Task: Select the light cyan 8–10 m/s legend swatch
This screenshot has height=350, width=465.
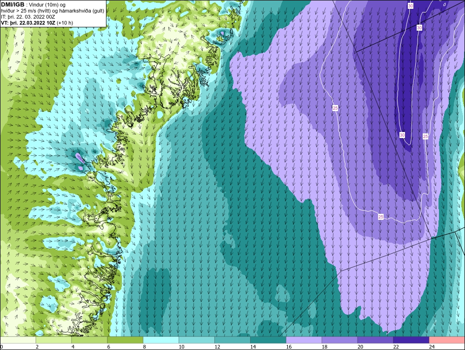Action: [x=161, y=340]
